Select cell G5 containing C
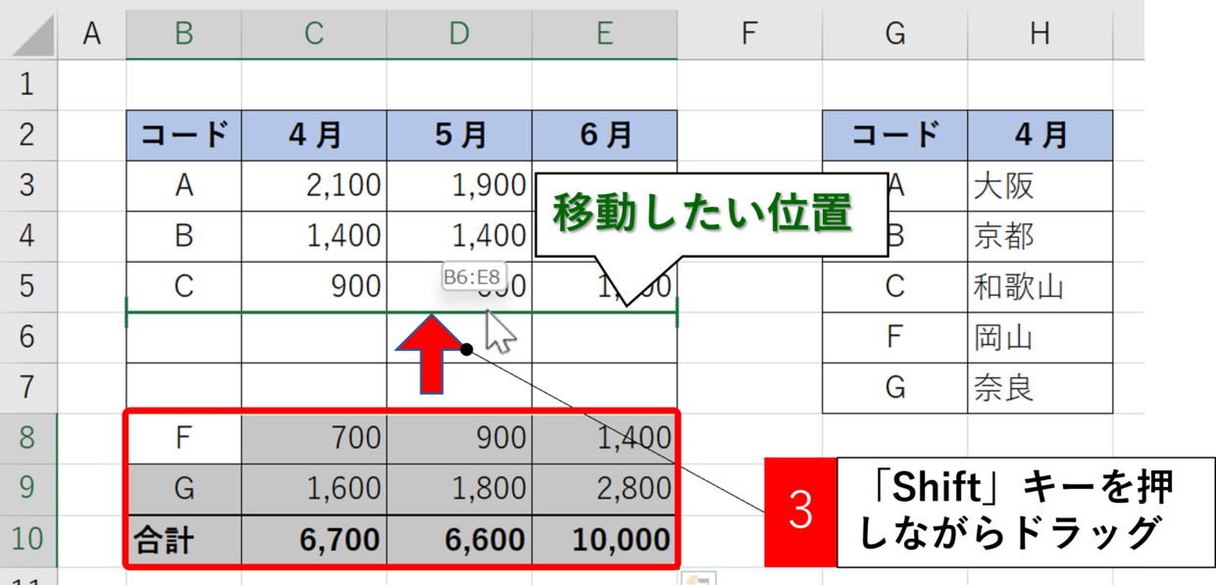This screenshot has width=1216, height=585. (x=894, y=287)
